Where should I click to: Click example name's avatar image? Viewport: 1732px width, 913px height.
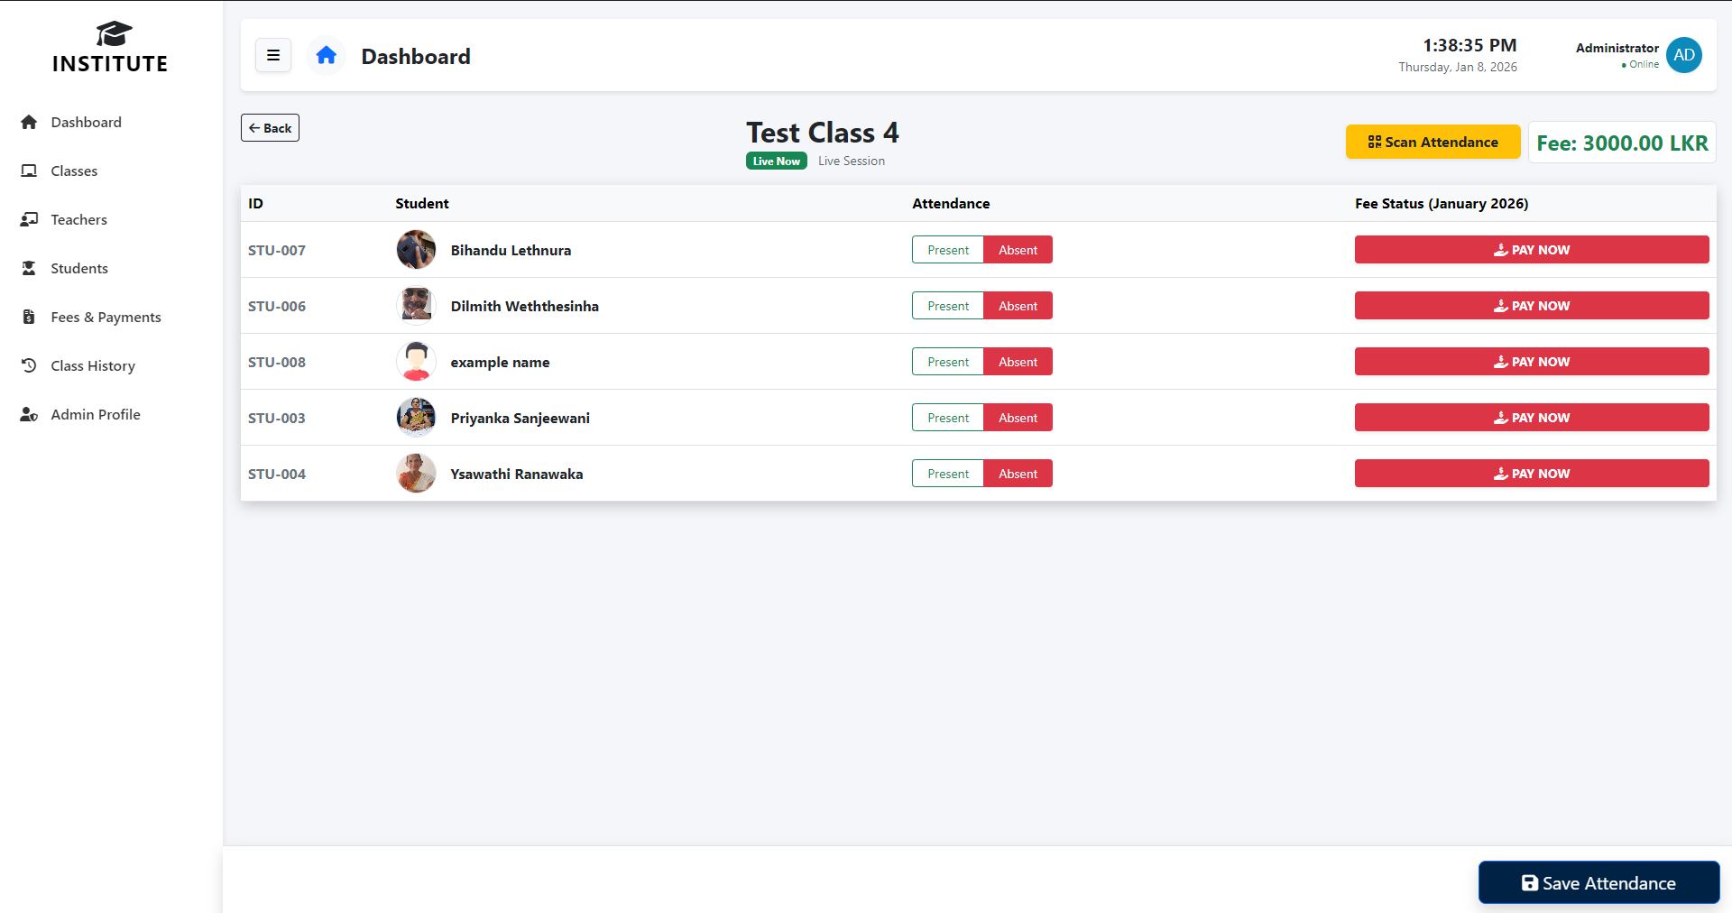(x=416, y=362)
